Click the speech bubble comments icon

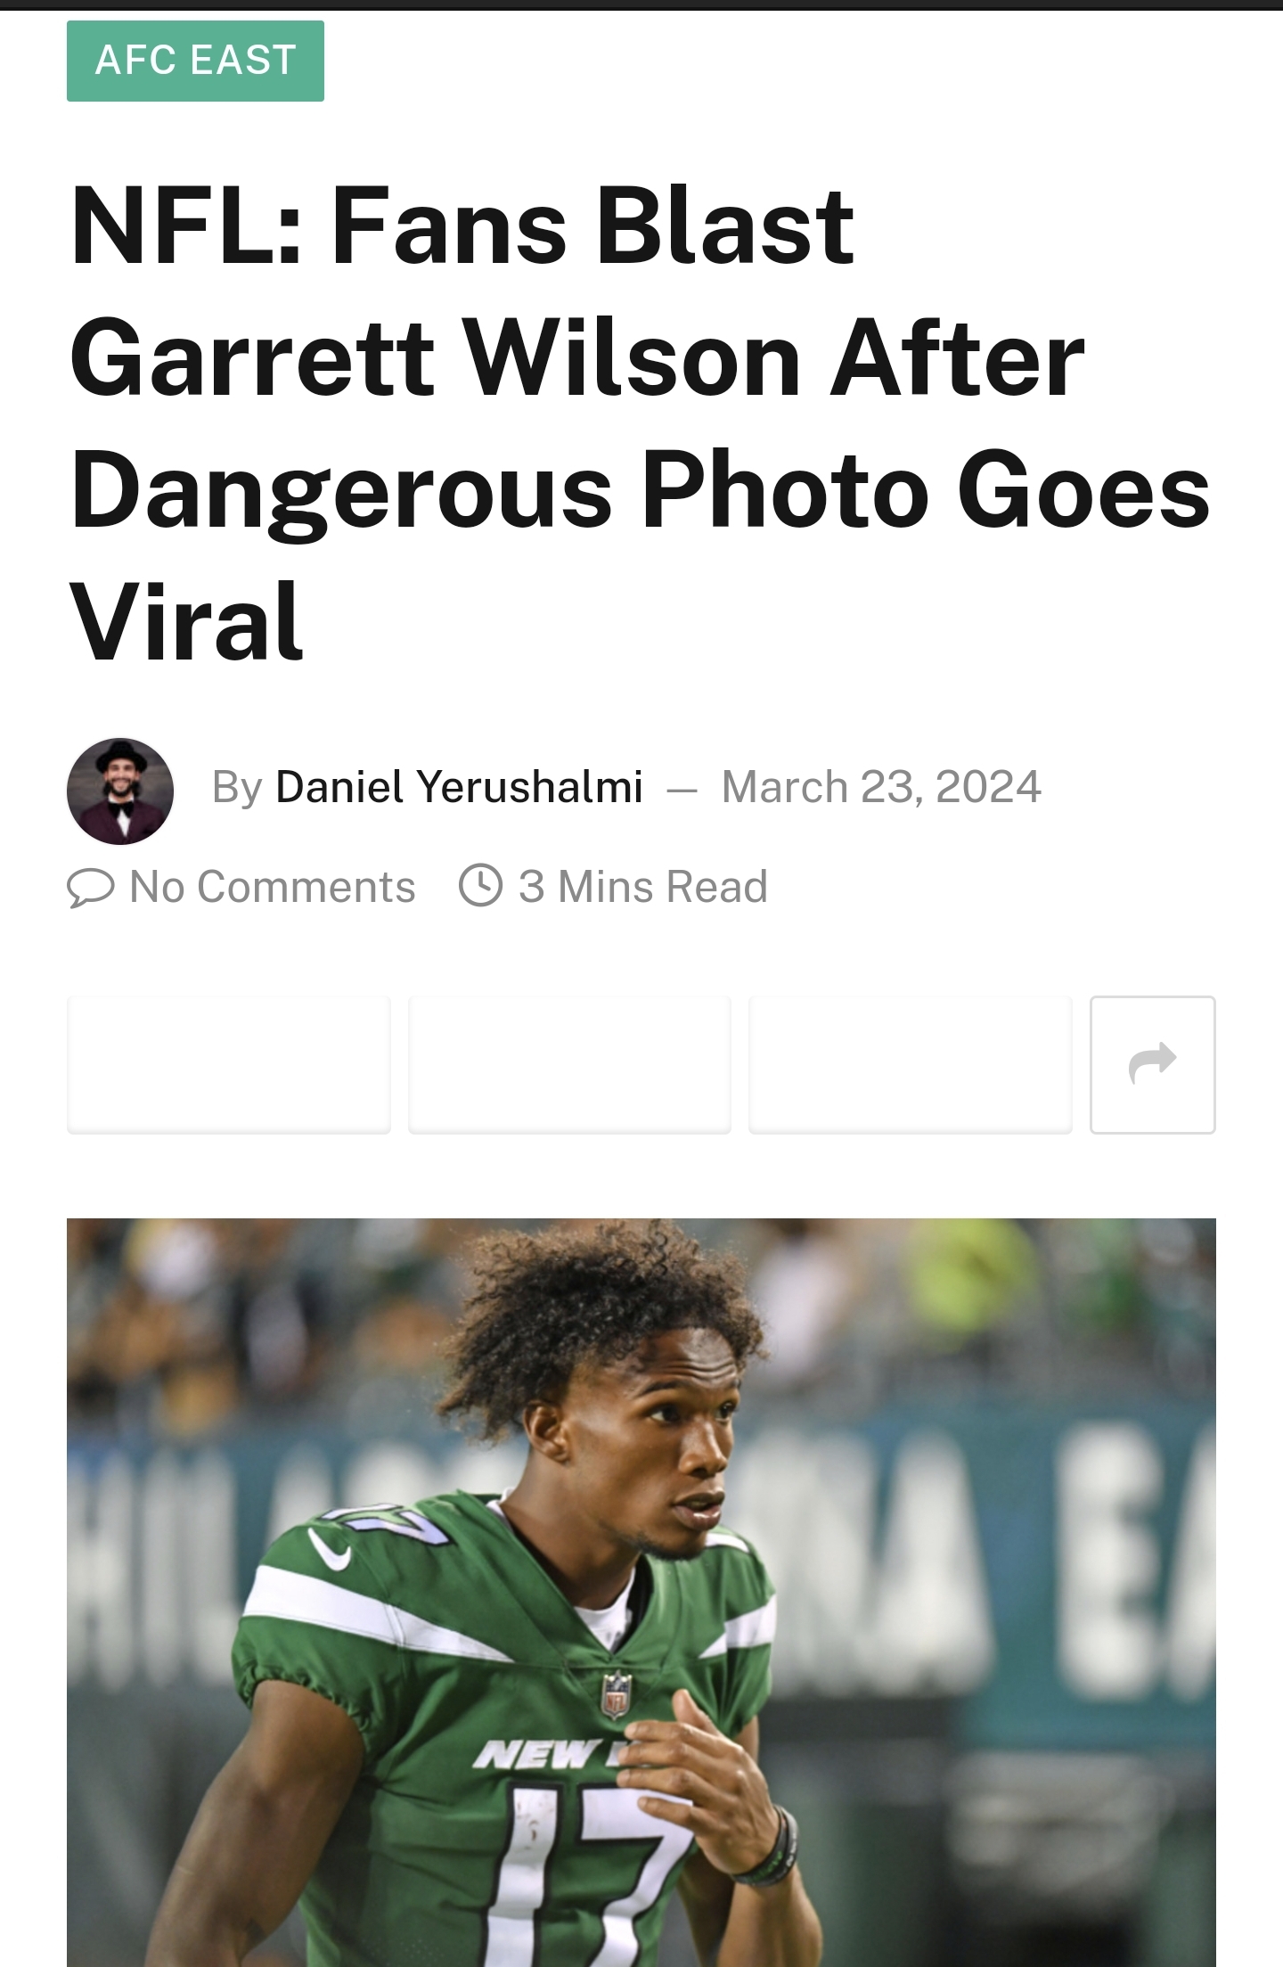pyautogui.click(x=91, y=887)
